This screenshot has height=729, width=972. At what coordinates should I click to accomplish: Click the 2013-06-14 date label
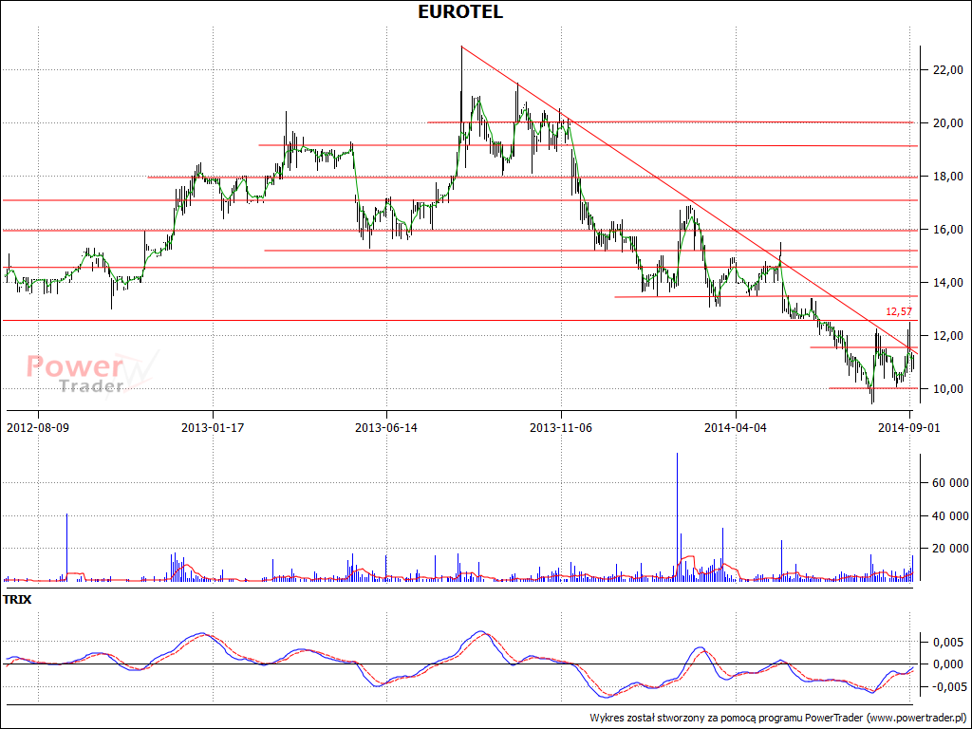pyautogui.click(x=386, y=428)
